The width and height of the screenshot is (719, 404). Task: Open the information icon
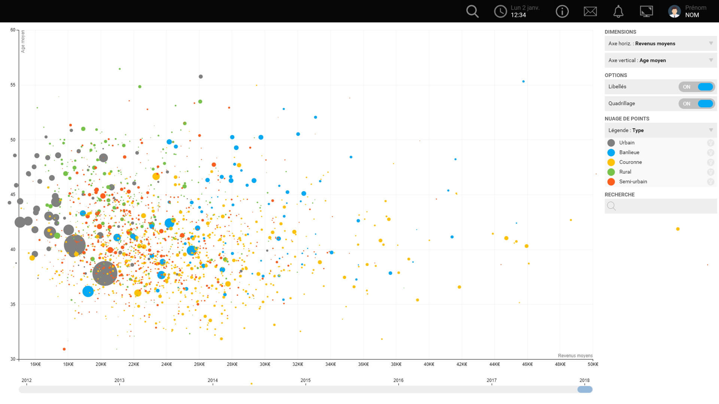pos(562,11)
